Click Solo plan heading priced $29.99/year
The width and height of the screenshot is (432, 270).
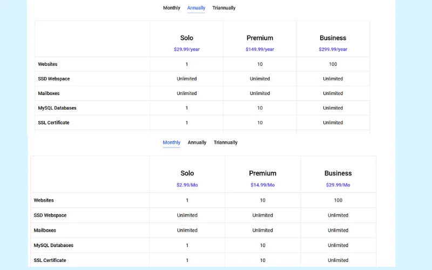tap(187, 38)
